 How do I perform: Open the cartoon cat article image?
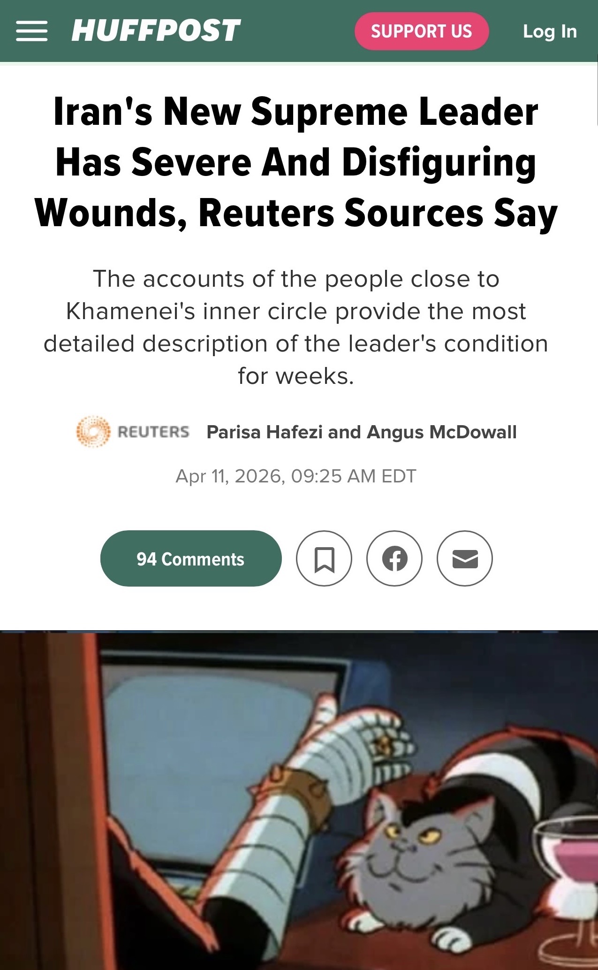point(299,800)
